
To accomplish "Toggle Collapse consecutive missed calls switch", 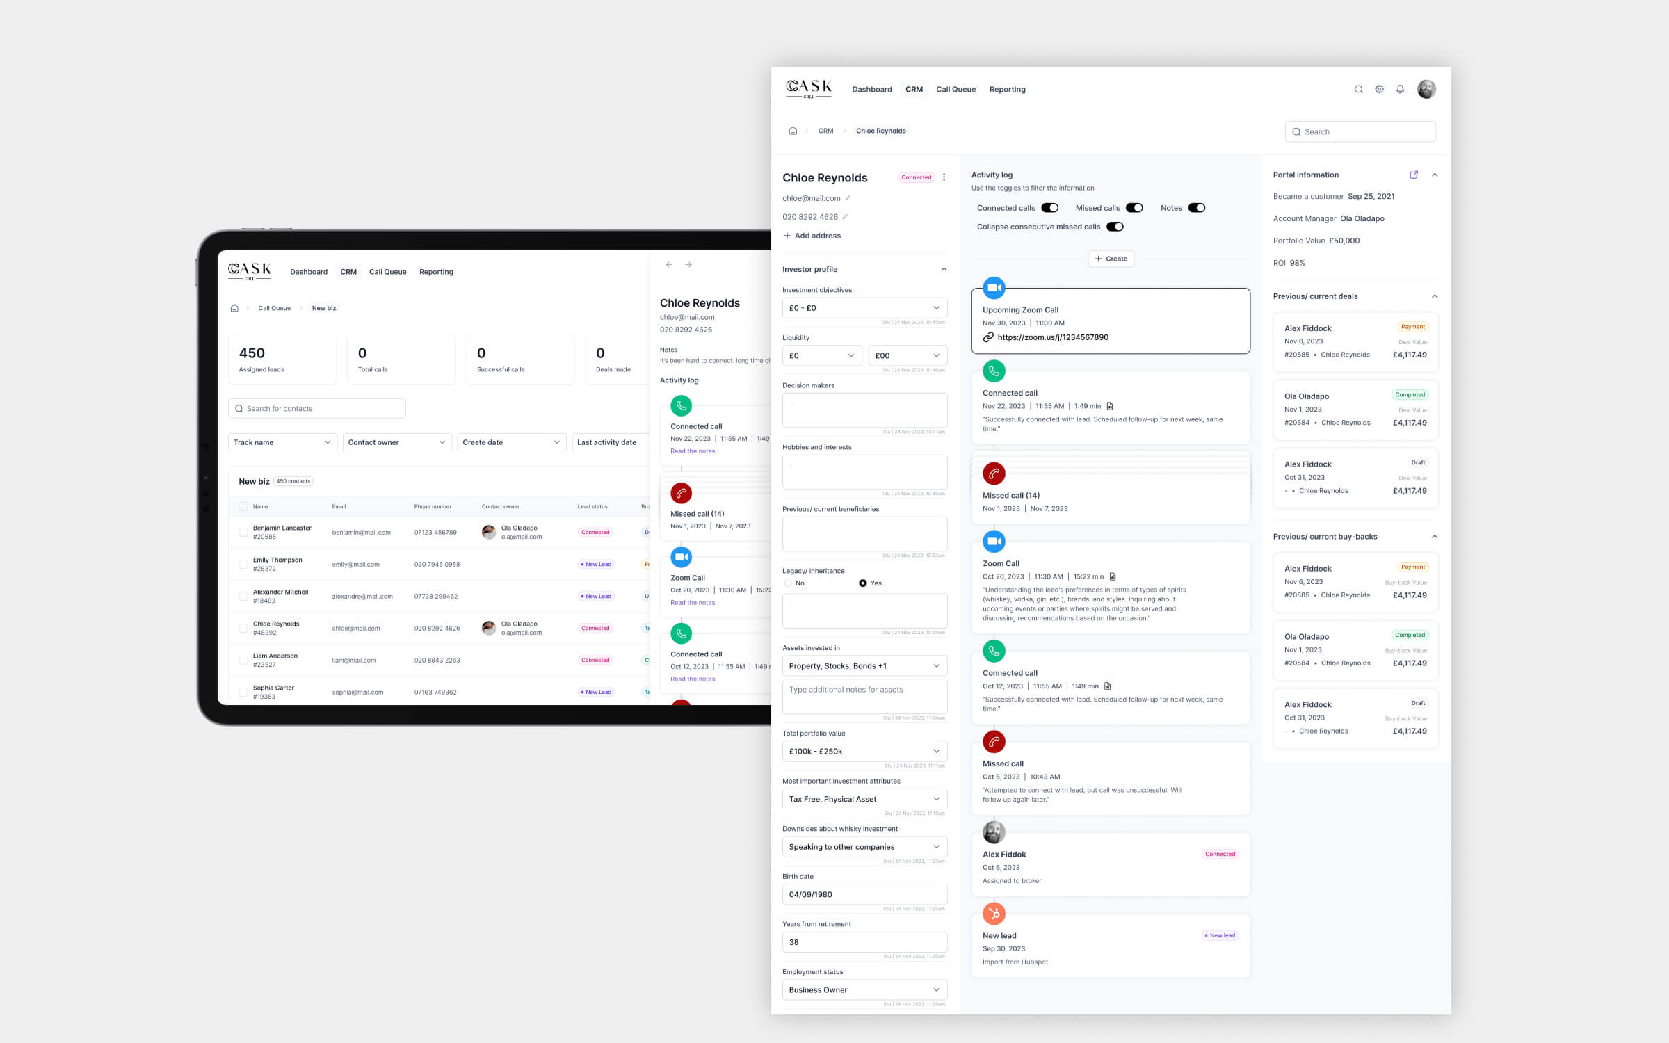I will tap(1115, 227).
